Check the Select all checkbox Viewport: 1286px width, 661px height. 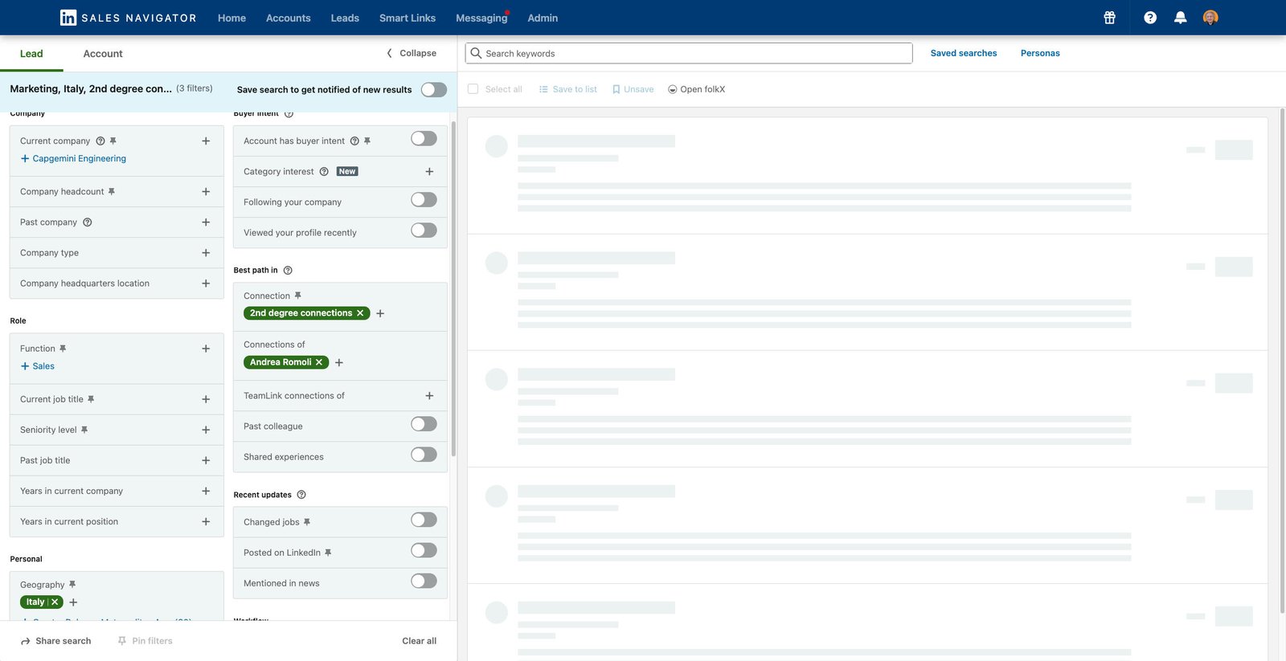pos(473,89)
